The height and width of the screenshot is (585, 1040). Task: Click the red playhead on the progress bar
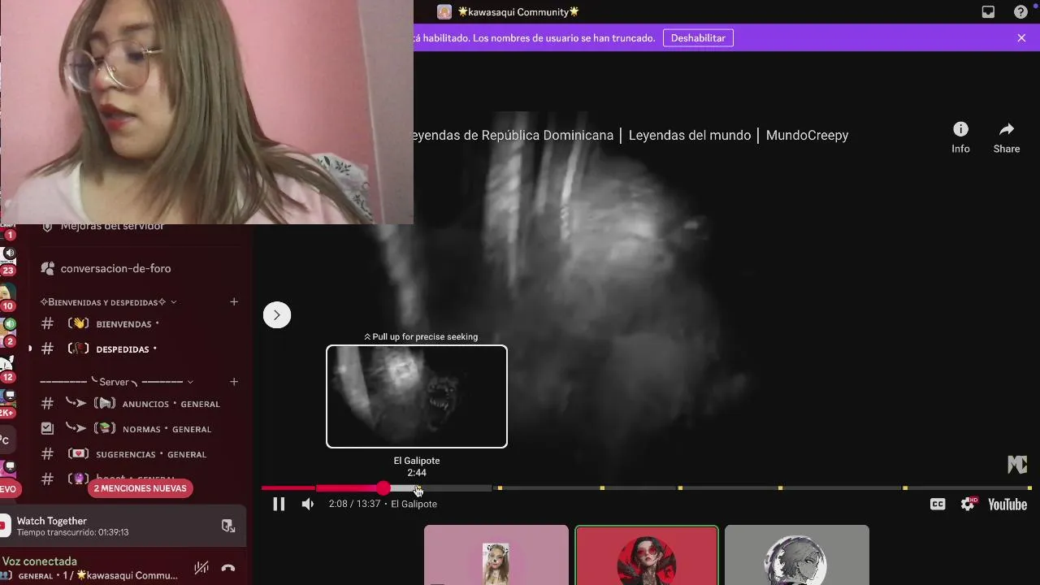tap(383, 488)
